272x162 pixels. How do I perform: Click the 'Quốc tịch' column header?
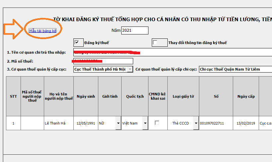coord(135,96)
